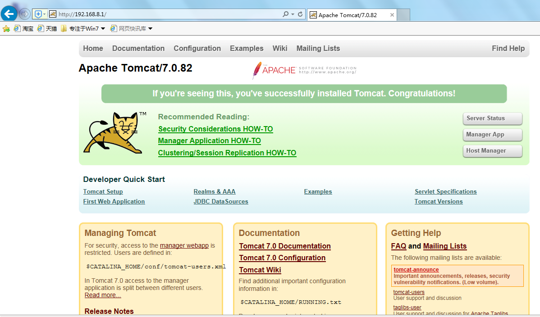Click the blue plus icon beside the address bar
The width and height of the screenshot is (540, 317).
click(38, 14)
